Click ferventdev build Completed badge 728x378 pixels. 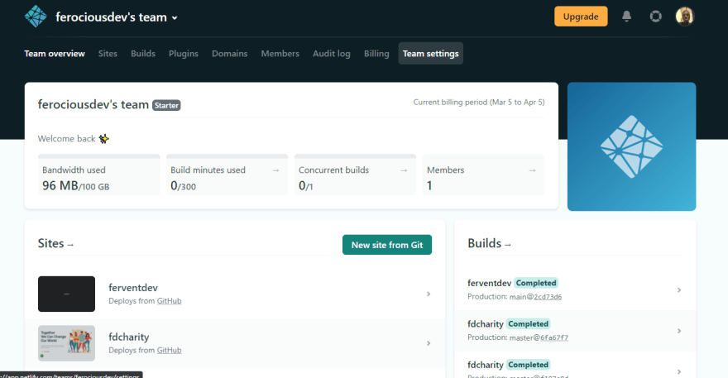[x=536, y=283]
